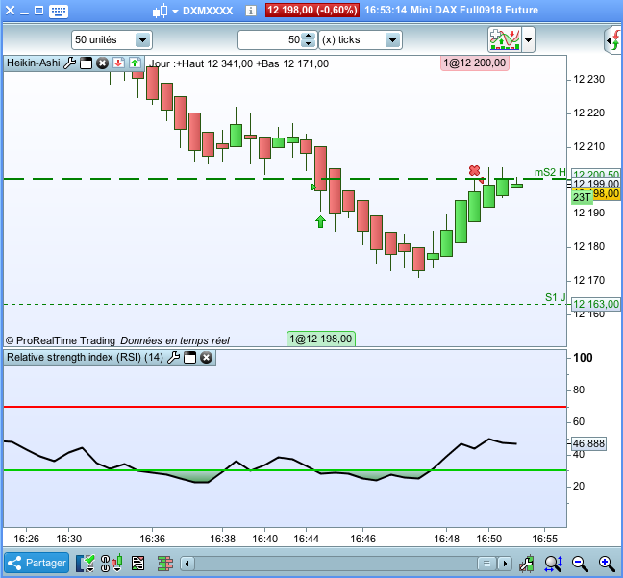The width and height of the screenshot is (623, 578).
Task: Select the buy order label 1@12 198,00
Action: coord(321,339)
